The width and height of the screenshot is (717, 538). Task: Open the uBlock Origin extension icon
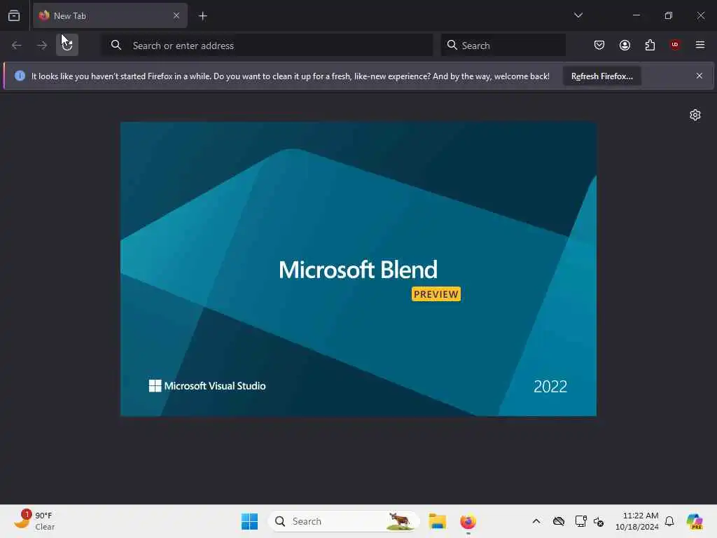pyautogui.click(x=675, y=45)
